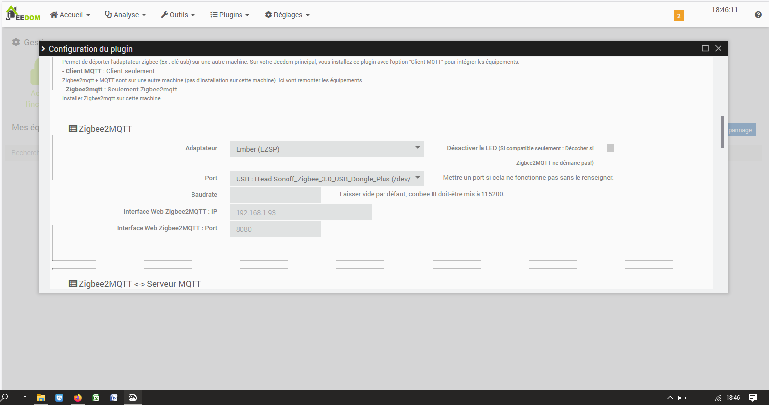Launch Excel from the taskbar
The width and height of the screenshot is (769, 405).
(96, 398)
